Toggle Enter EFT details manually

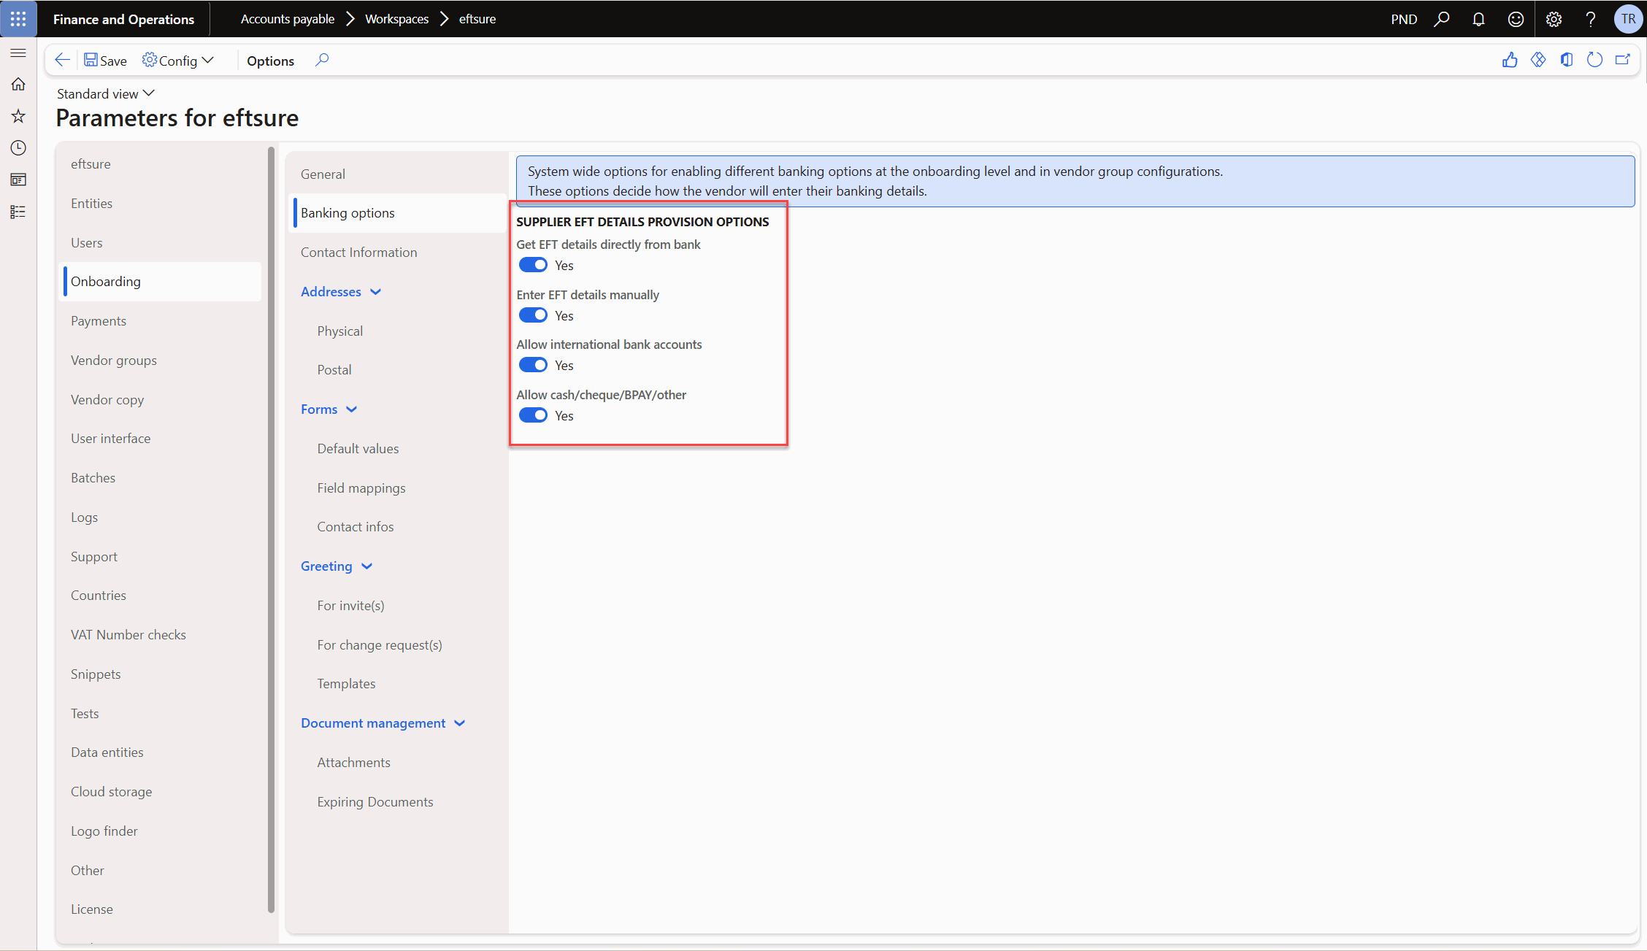coord(533,315)
